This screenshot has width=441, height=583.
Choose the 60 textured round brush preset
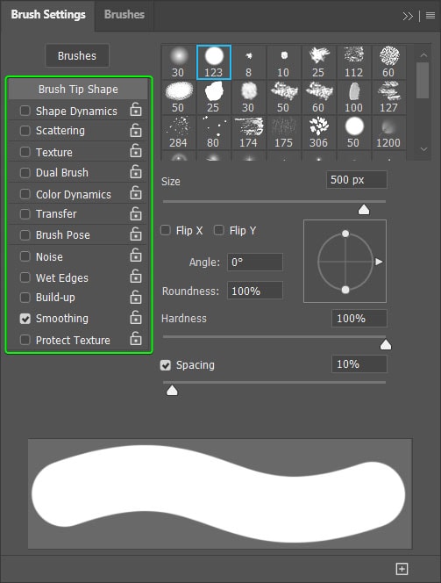(x=389, y=62)
